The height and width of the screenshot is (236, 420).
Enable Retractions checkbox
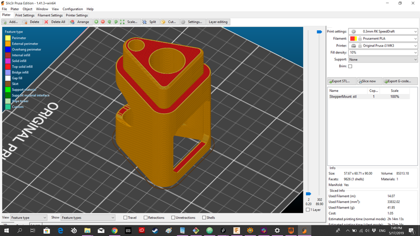[x=145, y=218]
